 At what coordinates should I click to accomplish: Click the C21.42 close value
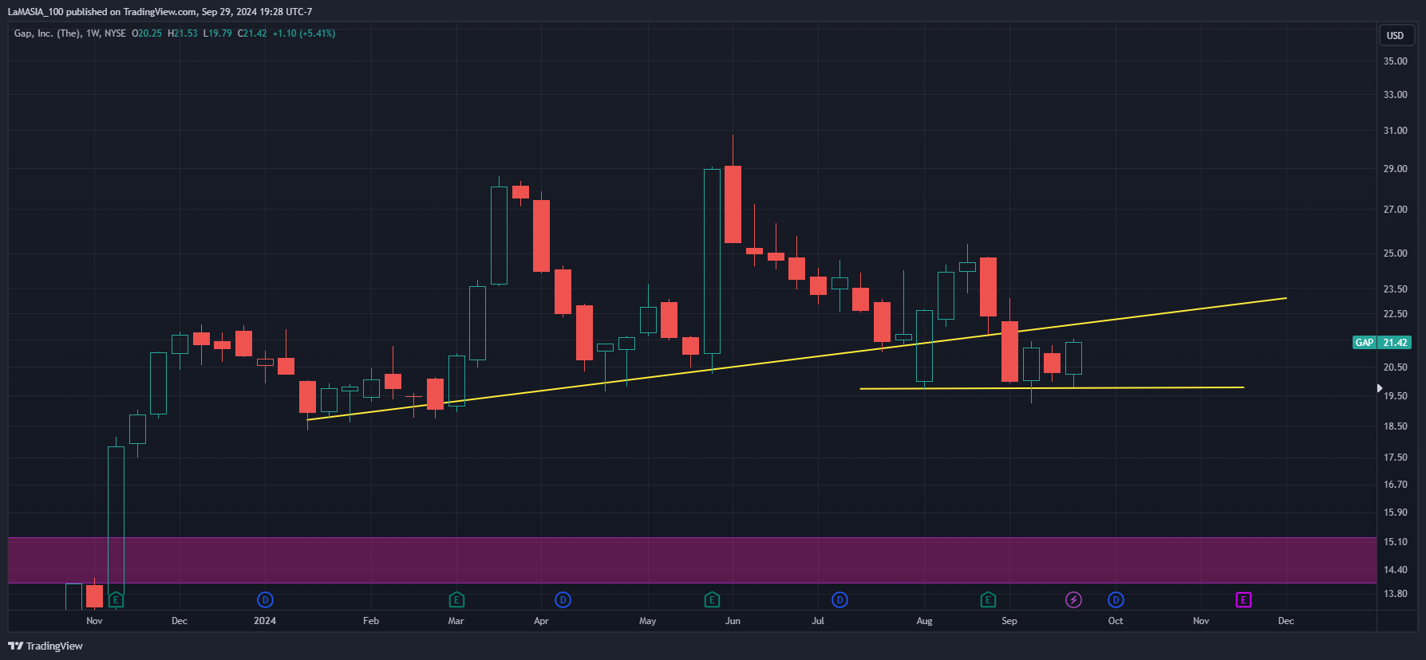[252, 33]
